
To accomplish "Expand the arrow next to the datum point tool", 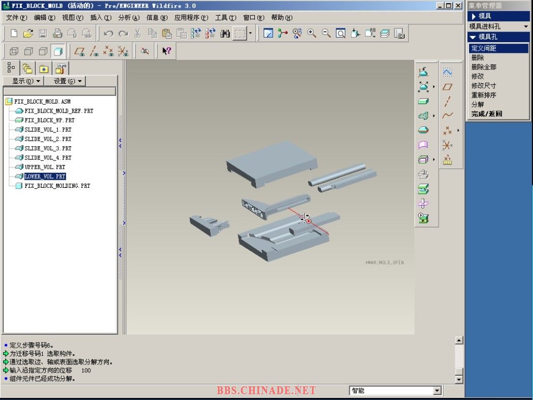I will point(458,130).
